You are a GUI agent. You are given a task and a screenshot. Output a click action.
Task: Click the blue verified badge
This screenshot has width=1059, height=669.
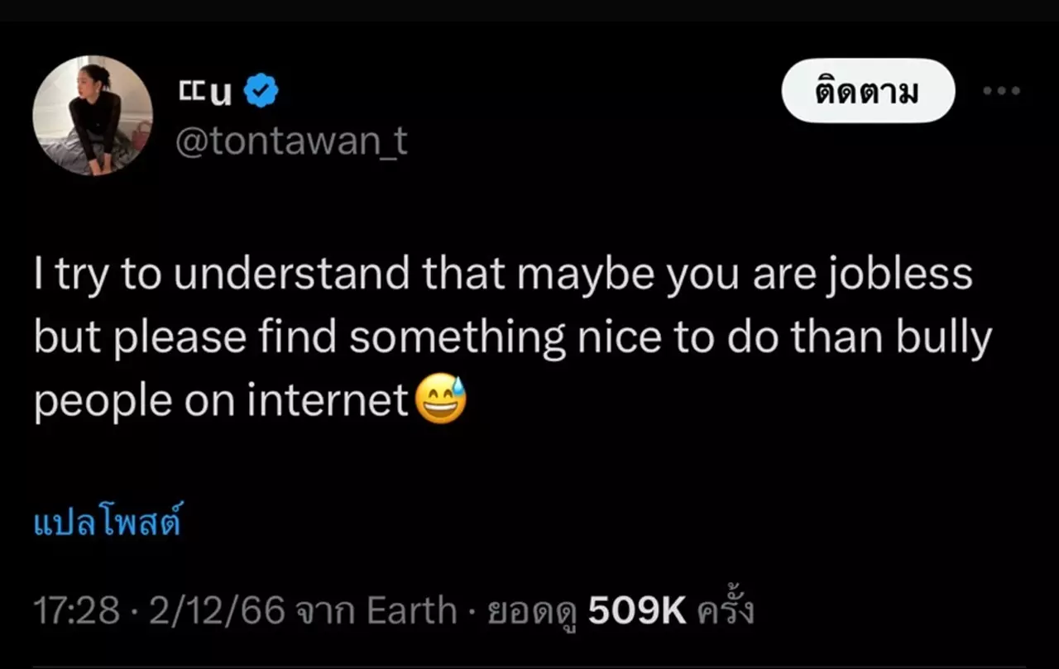point(261,91)
